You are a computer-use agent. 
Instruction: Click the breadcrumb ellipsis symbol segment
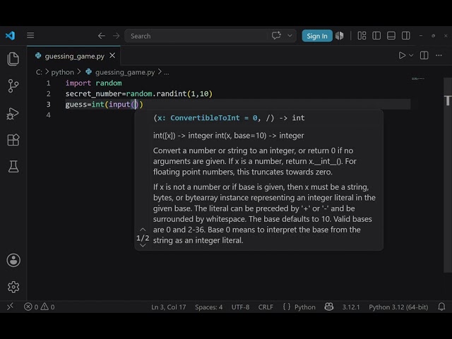(x=167, y=73)
